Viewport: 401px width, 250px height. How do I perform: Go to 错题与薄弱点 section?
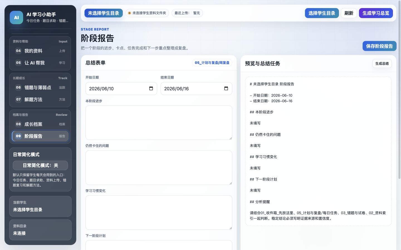40,87
